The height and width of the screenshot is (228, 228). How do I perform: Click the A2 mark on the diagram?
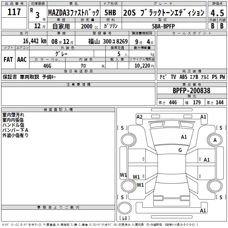[139, 117]
